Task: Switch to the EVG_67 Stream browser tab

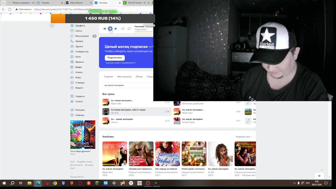Action: [x=136, y=3]
